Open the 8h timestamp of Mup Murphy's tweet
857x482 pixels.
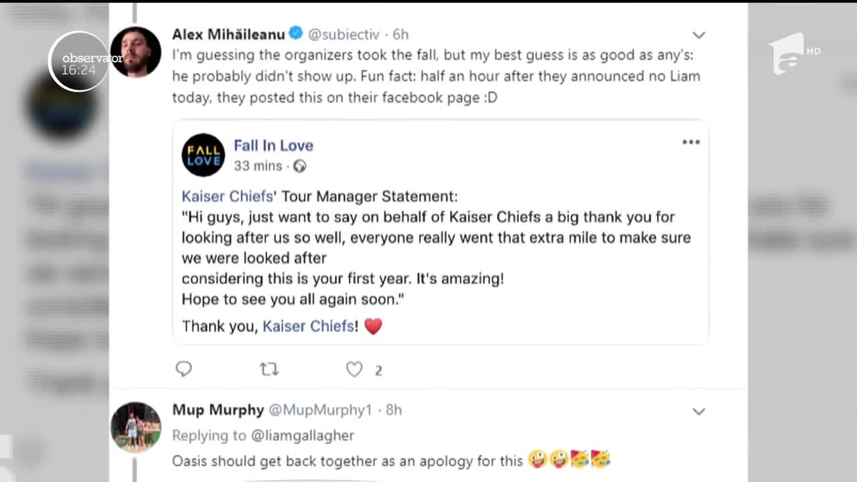394,410
